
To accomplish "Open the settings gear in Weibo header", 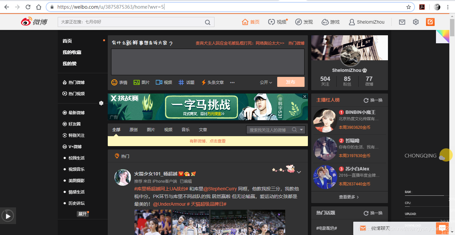I will [x=416, y=22].
